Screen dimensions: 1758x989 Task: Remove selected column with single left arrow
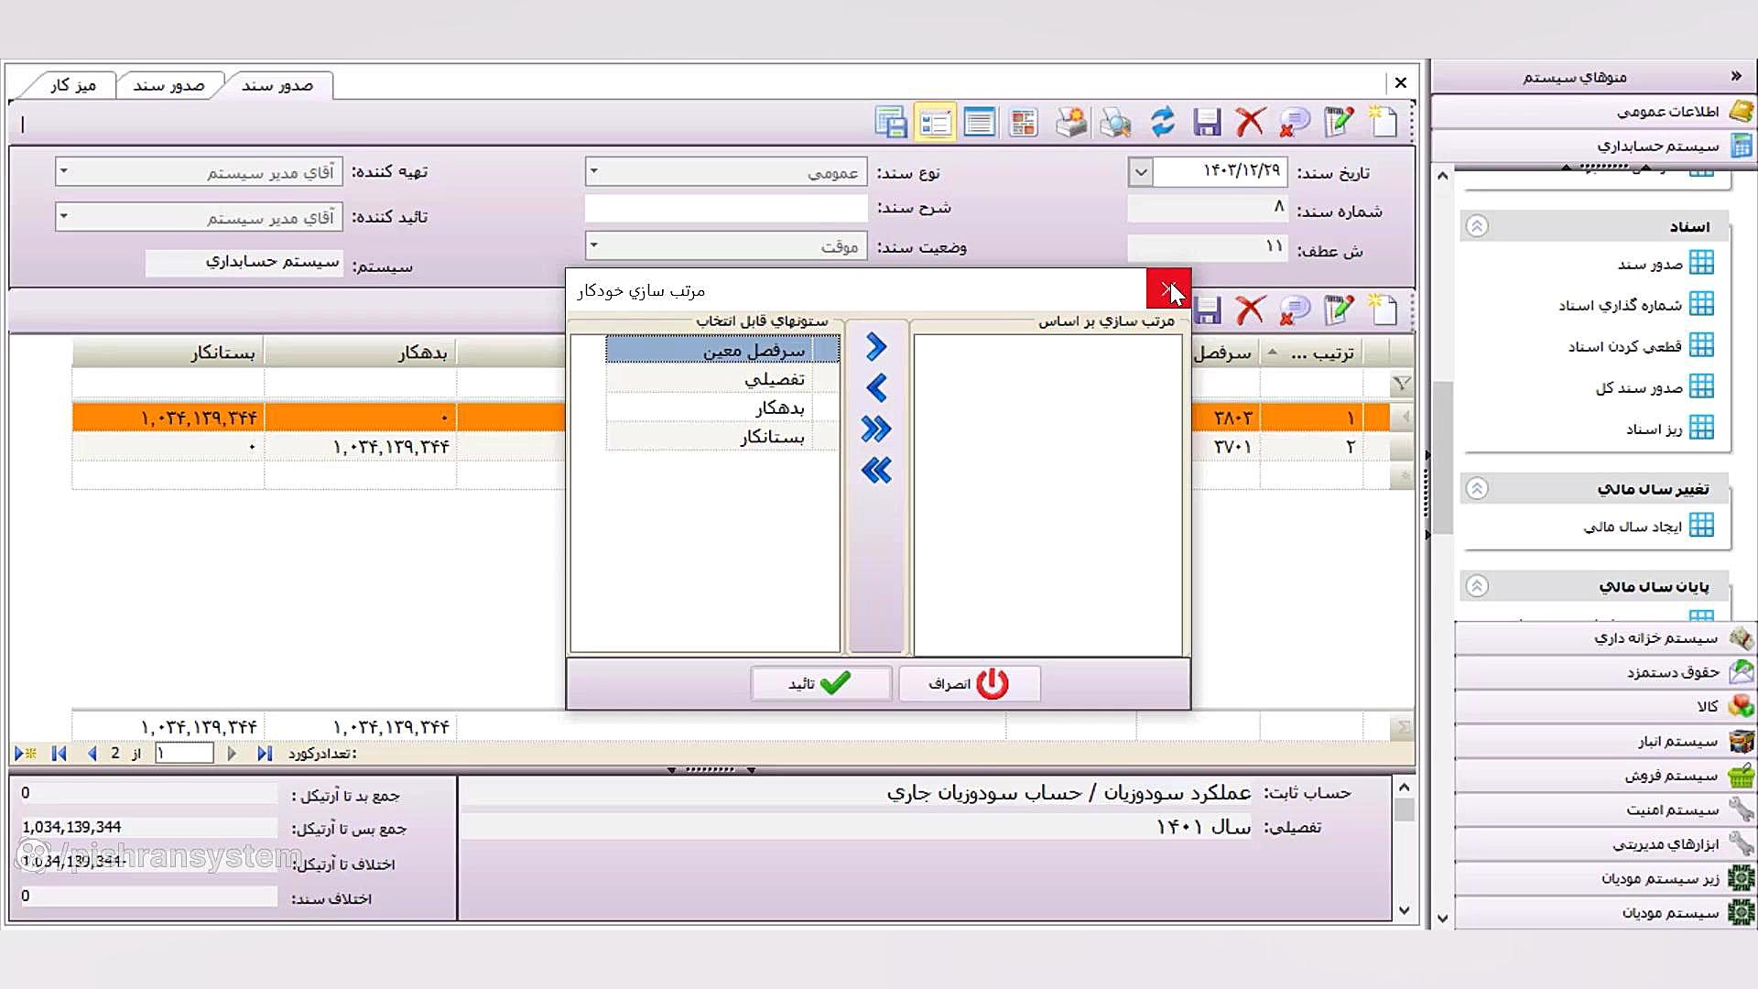tap(876, 388)
